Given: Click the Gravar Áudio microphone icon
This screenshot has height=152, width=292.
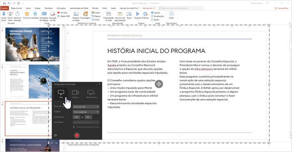Looking at the screenshot, I should tap(4, 14).
